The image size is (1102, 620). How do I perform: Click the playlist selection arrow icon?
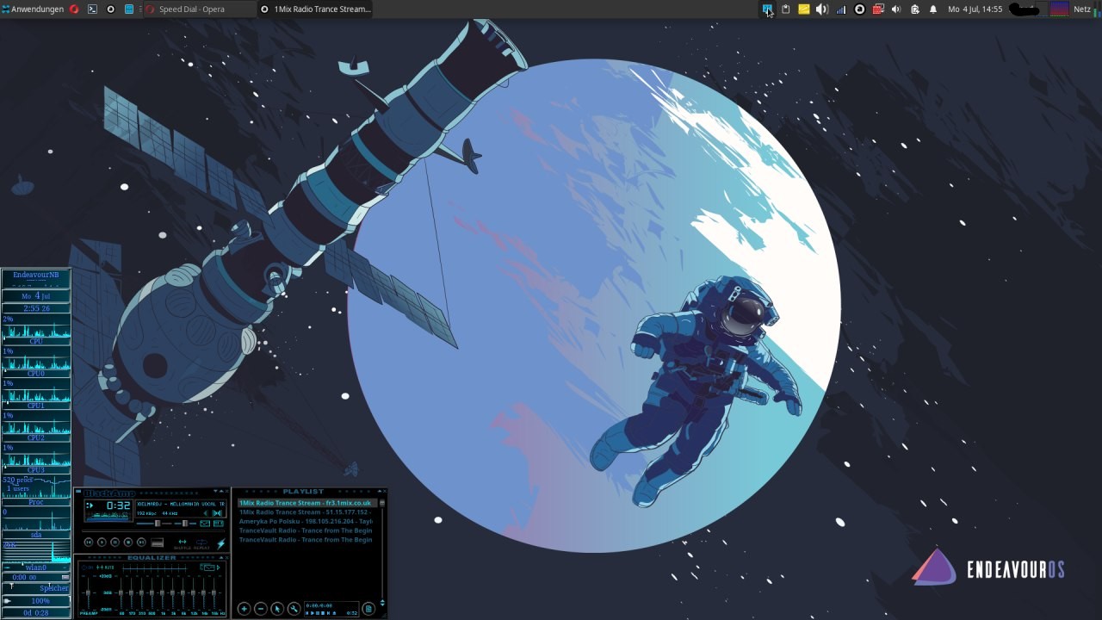click(276, 609)
